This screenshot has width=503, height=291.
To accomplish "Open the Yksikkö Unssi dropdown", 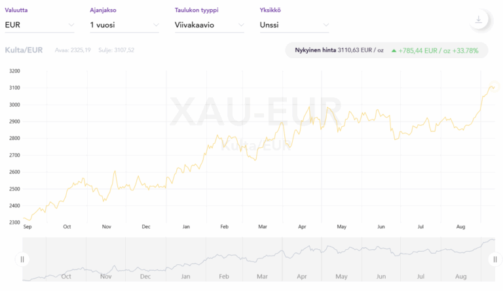I will click(x=294, y=26).
